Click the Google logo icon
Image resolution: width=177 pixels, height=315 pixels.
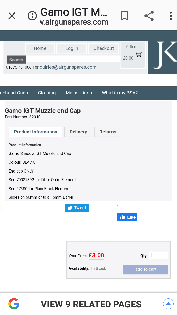click(x=14, y=304)
